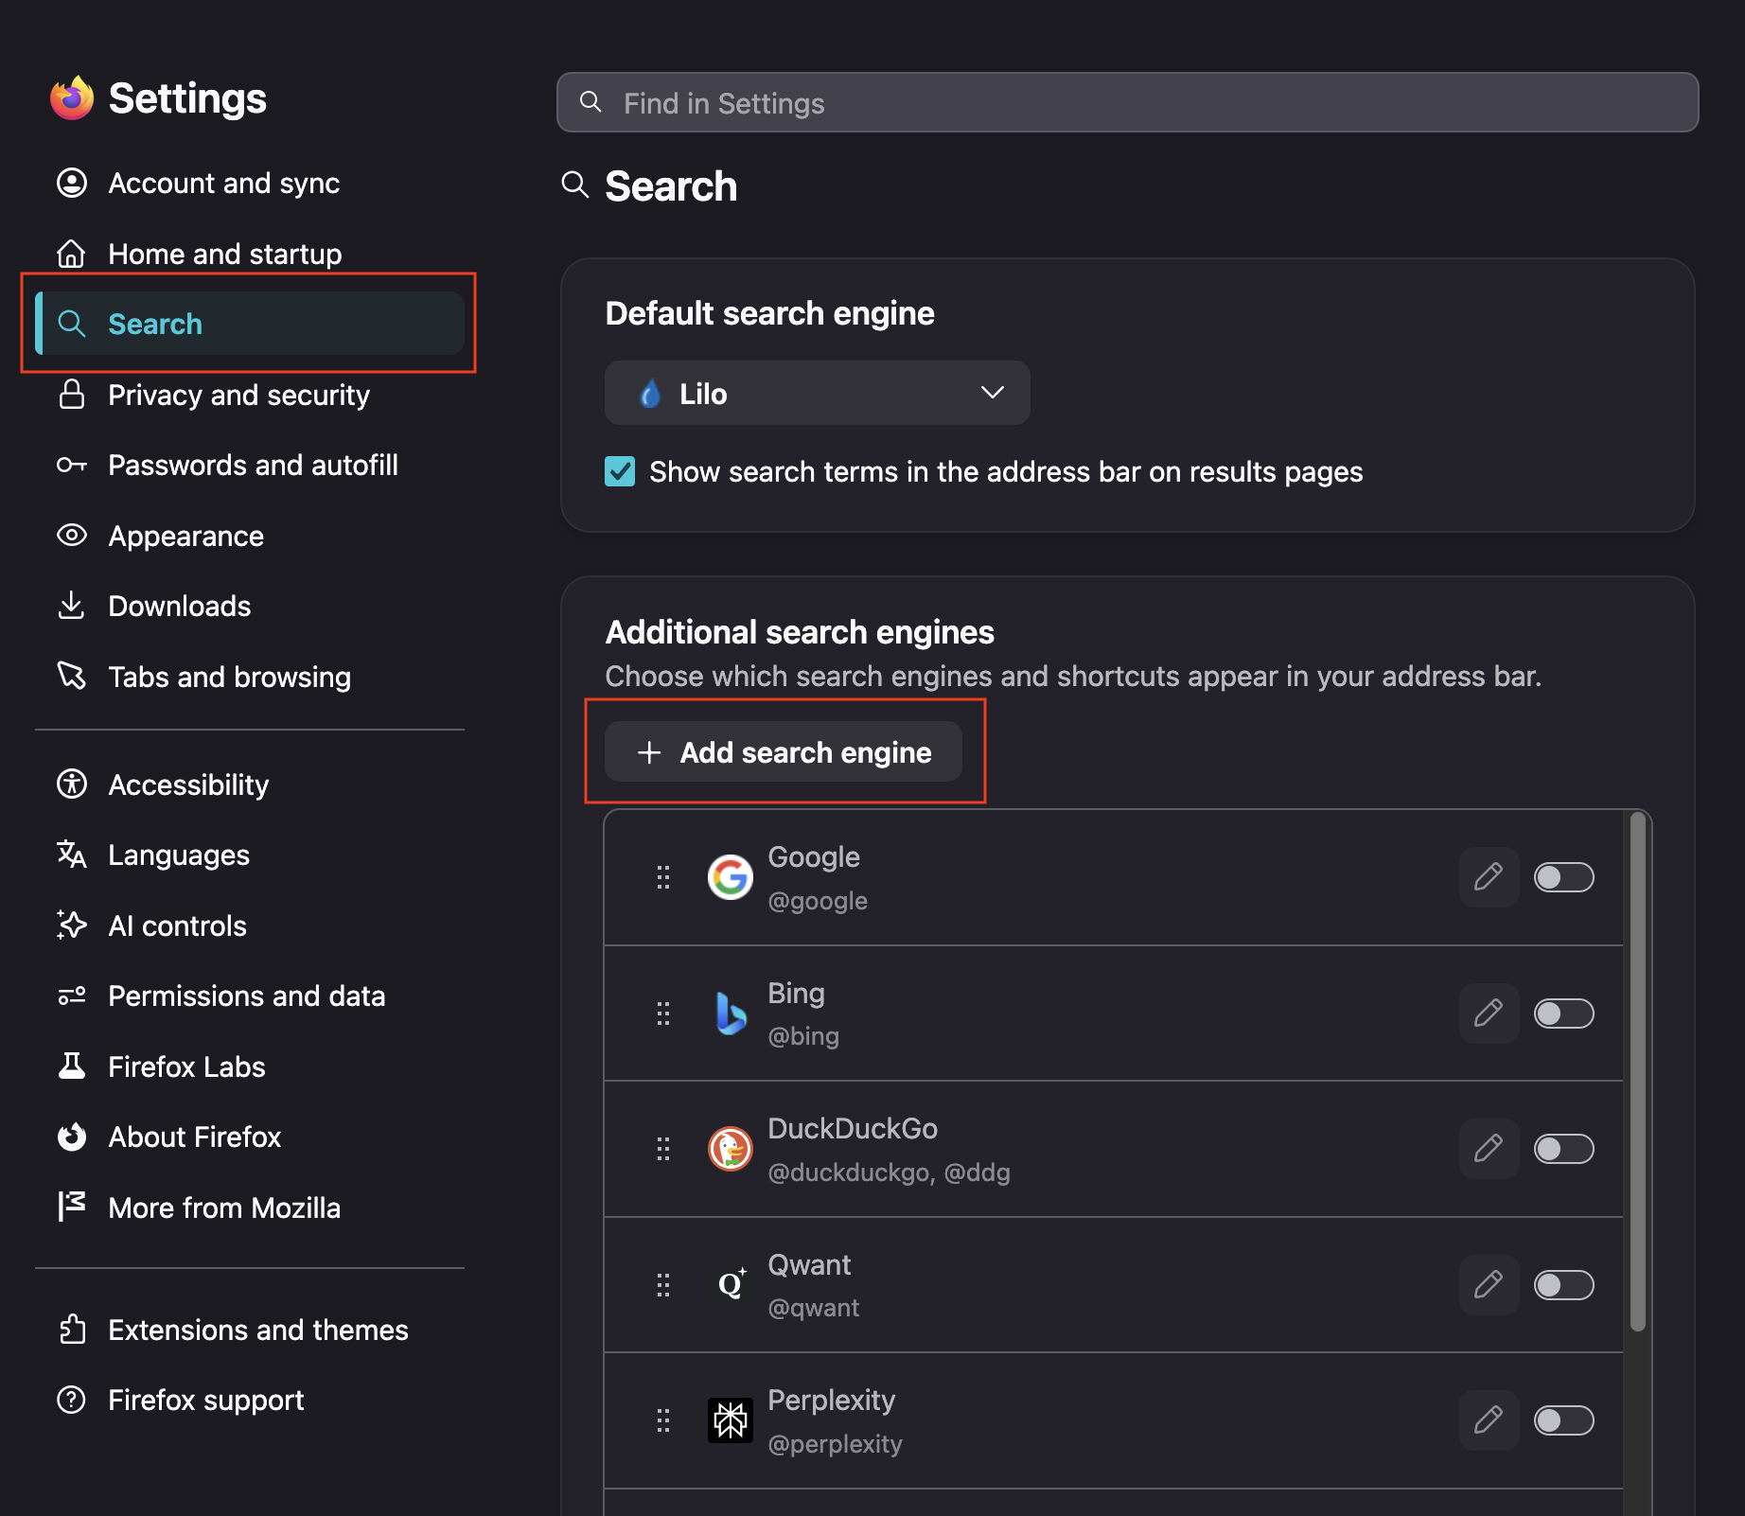The width and height of the screenshot is (1745, 1516).
Task: Focus the Find in Settings field
Action: coord(1127,102)
